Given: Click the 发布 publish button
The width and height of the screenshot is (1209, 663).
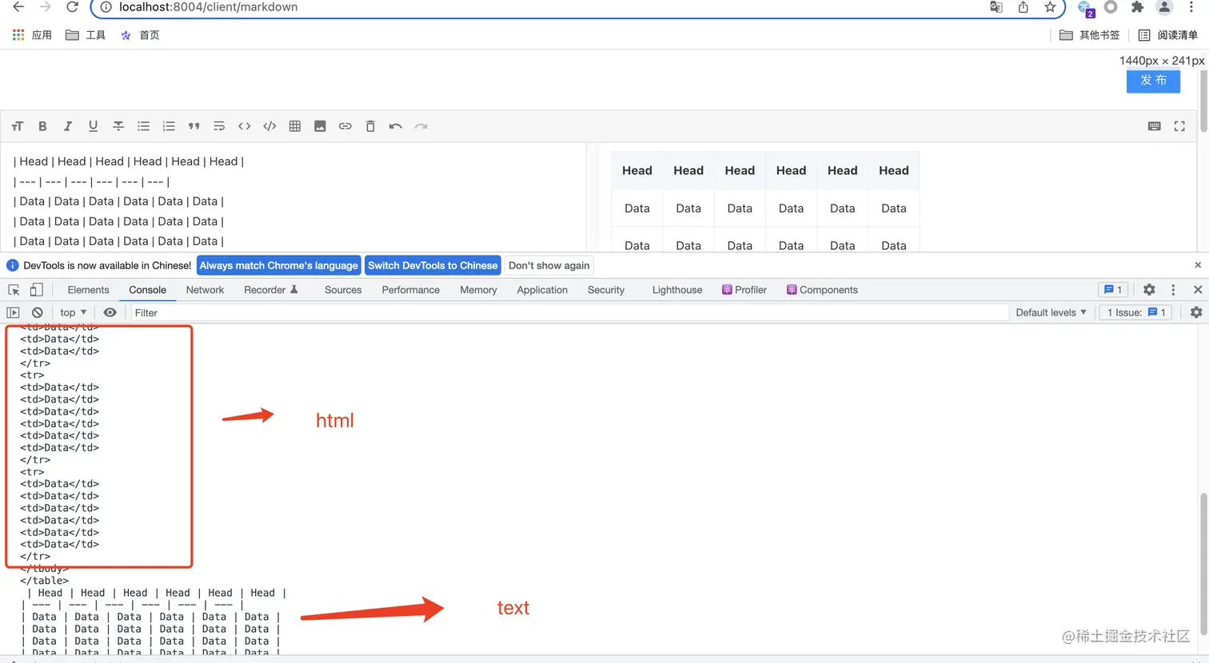Looking at the screenshot, I should tap(1153, 81).
